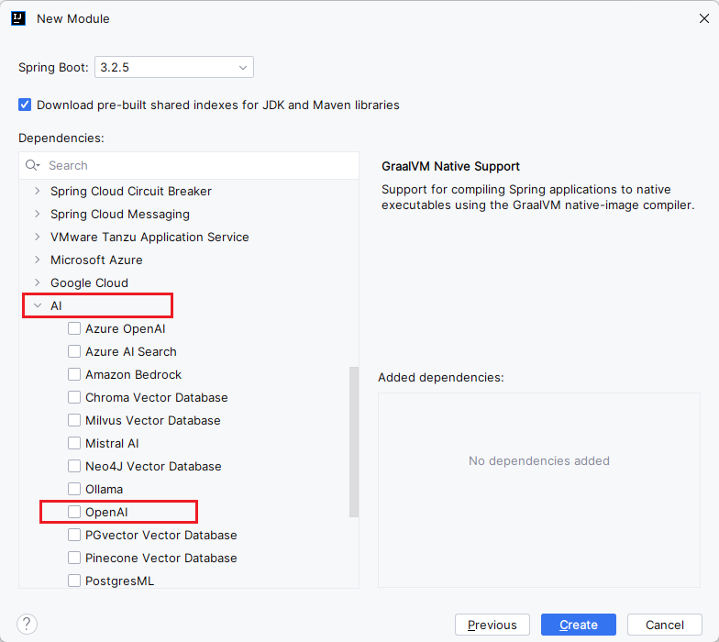This screenshot has height=642, width=719.
Task: Click the IntelliJ IDEA logo icon
Action: 18,18
